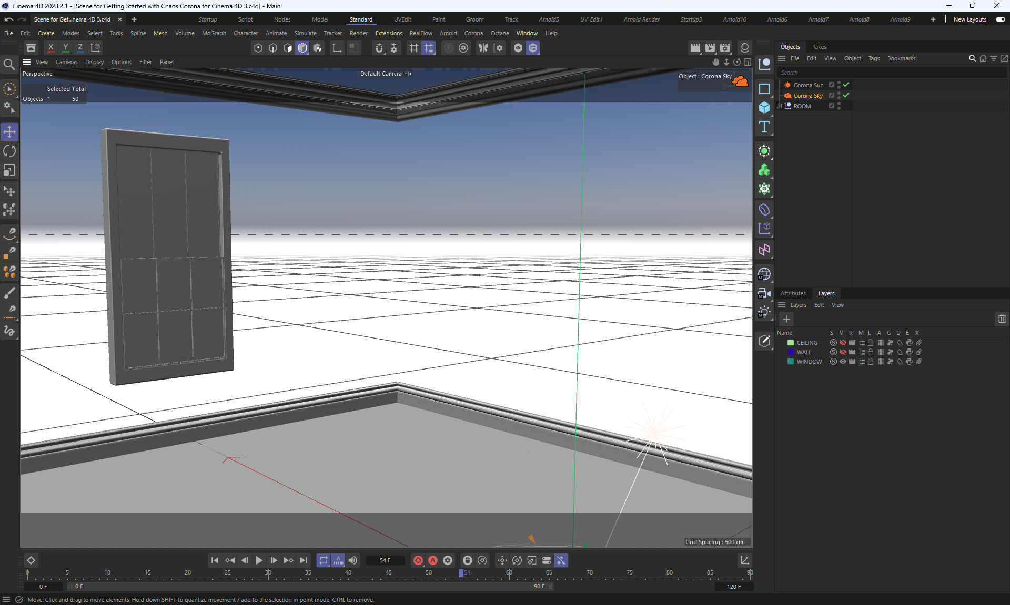Toggle the New Layouts switch
Viewport: 1010px width, 605px height.
click(1000, 19)
